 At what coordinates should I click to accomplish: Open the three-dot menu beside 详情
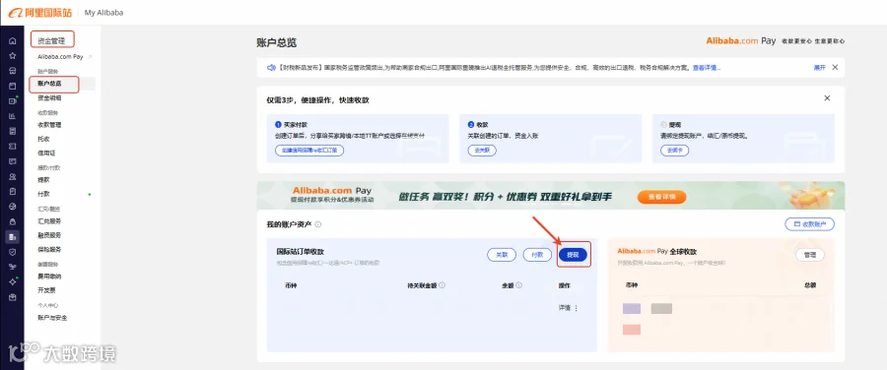click(577, 308)
